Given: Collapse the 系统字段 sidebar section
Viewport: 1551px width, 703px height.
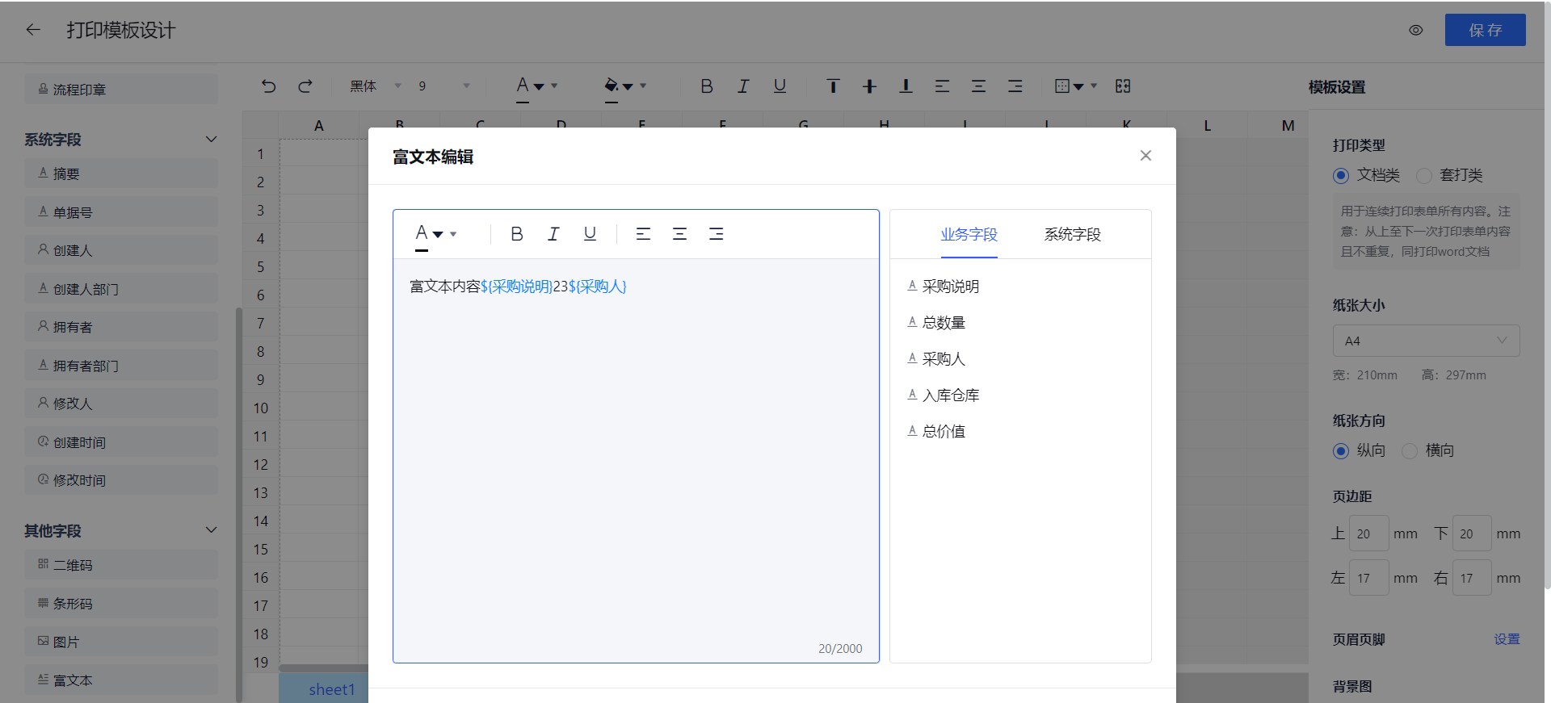Looking at the screenshot, I should pos(212,139).
